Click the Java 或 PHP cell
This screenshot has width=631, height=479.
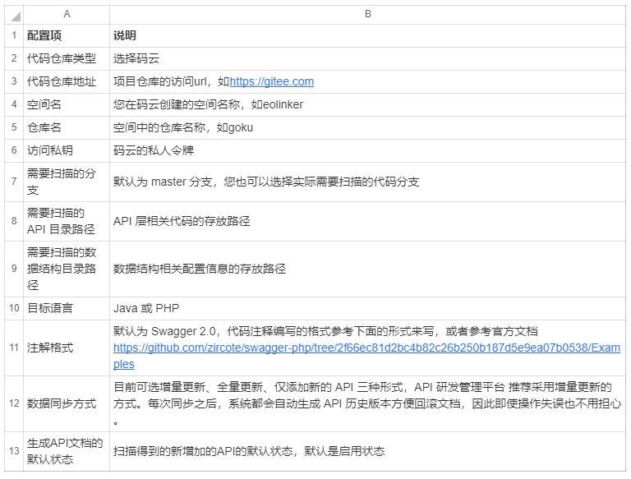146,308
